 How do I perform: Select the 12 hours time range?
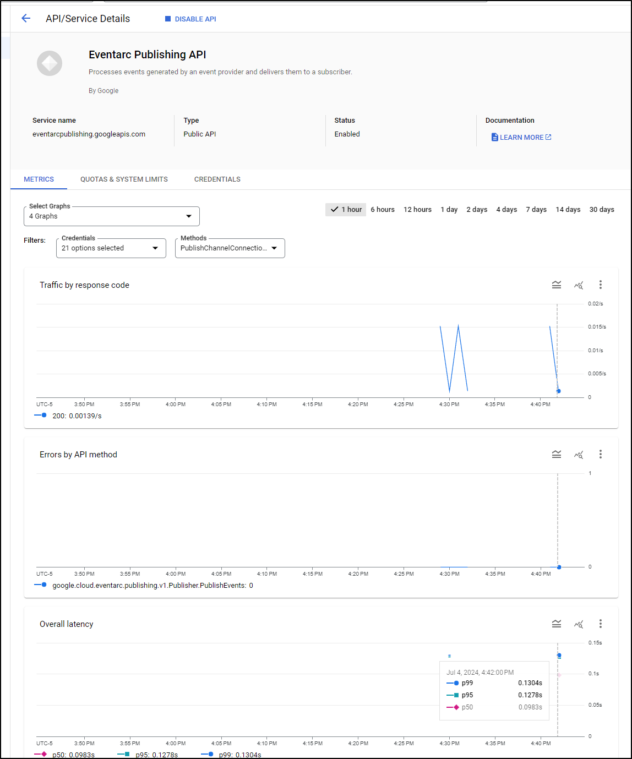pyautogui.click(x=417, y=210)
